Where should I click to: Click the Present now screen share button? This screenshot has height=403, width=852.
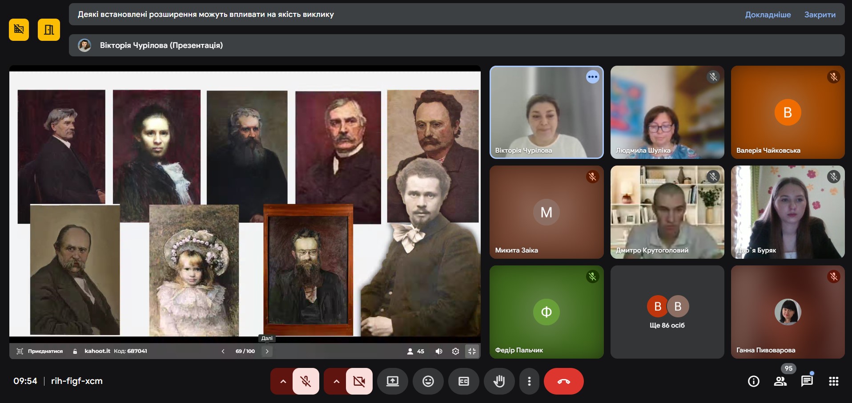click(x=393, y=381)
